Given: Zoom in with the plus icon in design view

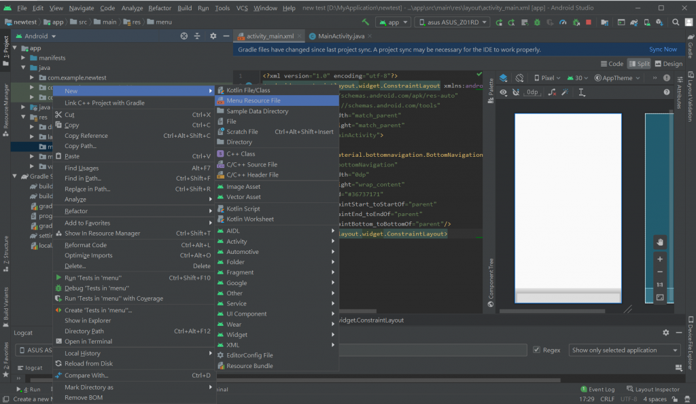Looking at the screenshot, I should click(x=659, y=259).
